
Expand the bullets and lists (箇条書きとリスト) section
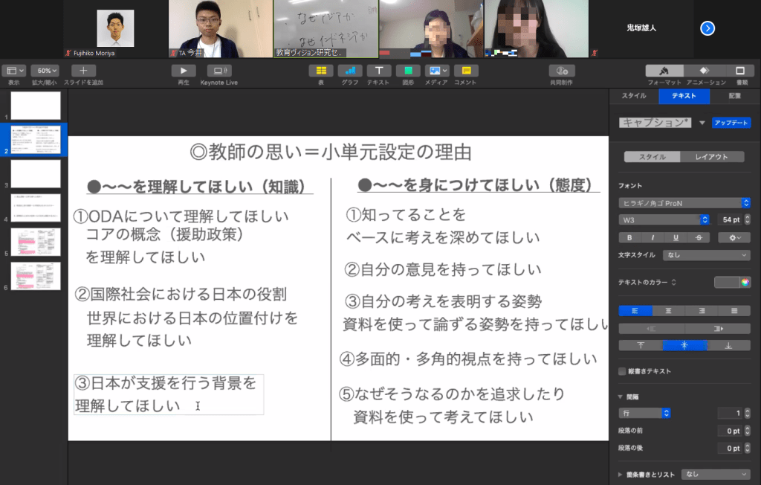click(x=621, y=474)
